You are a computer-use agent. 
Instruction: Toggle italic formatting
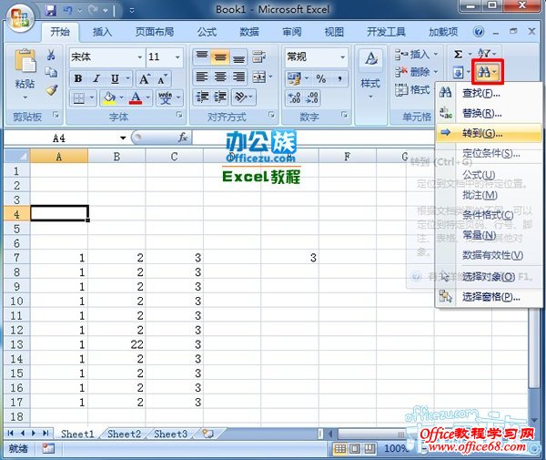[x=96, y=78]
